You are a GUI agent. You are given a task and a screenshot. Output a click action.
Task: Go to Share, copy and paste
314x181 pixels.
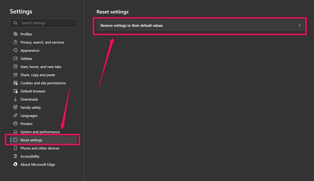[38, 75]
